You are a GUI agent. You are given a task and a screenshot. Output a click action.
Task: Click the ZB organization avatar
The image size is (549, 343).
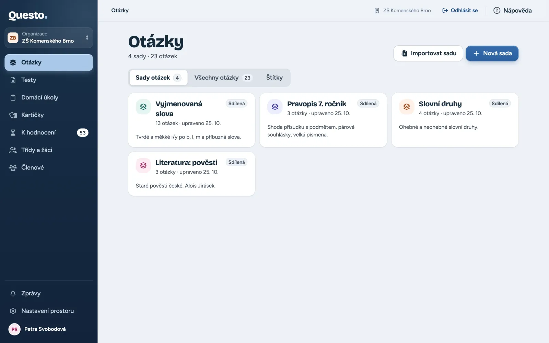tap(13, 38)
